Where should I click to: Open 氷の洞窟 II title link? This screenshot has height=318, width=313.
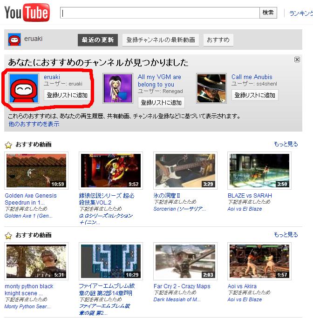click(167, 196)
